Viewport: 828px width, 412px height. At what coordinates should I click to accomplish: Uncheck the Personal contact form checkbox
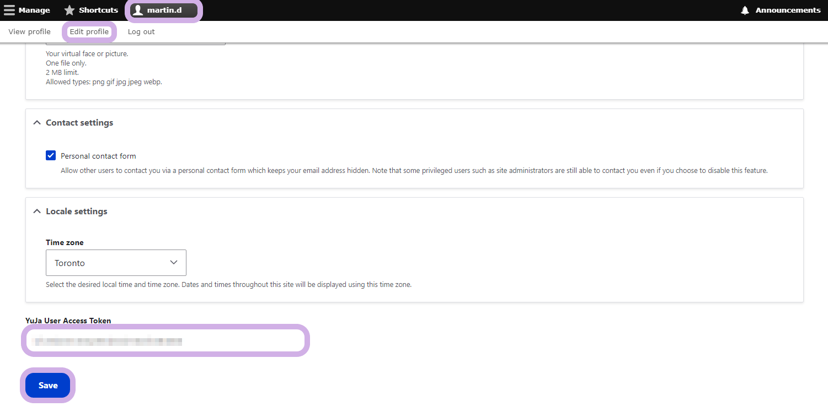(51, 156)
